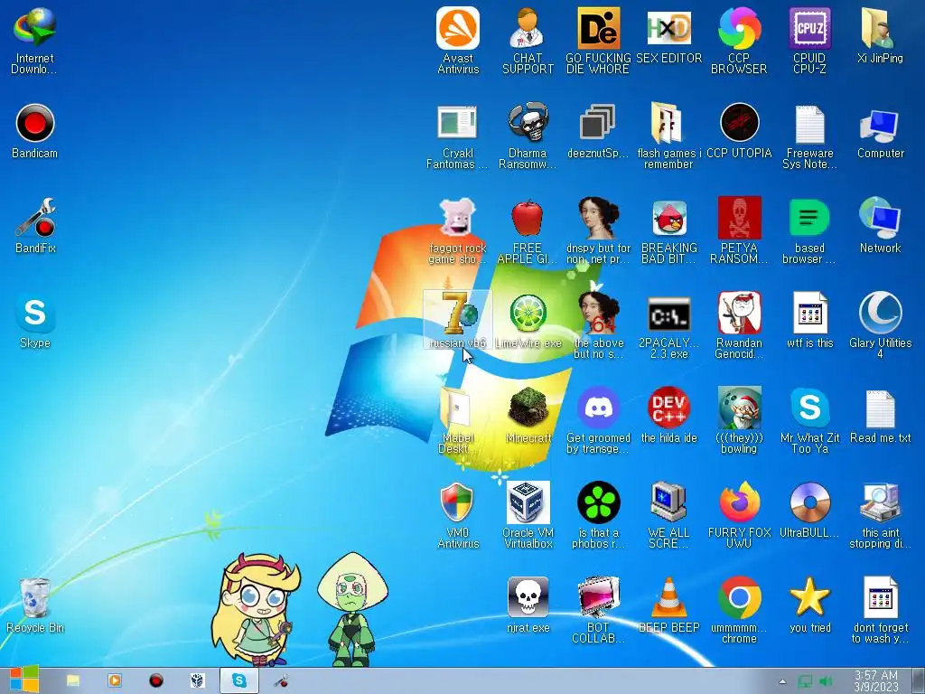Image resolution: width=925 pixels, height=694 pixels.
Task: Click the BOT COLLAB... icon
Action: pyautogui.click(x=598, y=612)
